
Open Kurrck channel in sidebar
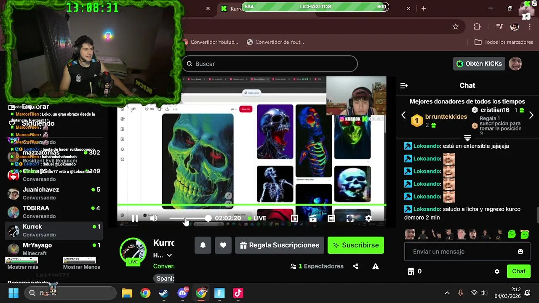(x=54, y=231)
